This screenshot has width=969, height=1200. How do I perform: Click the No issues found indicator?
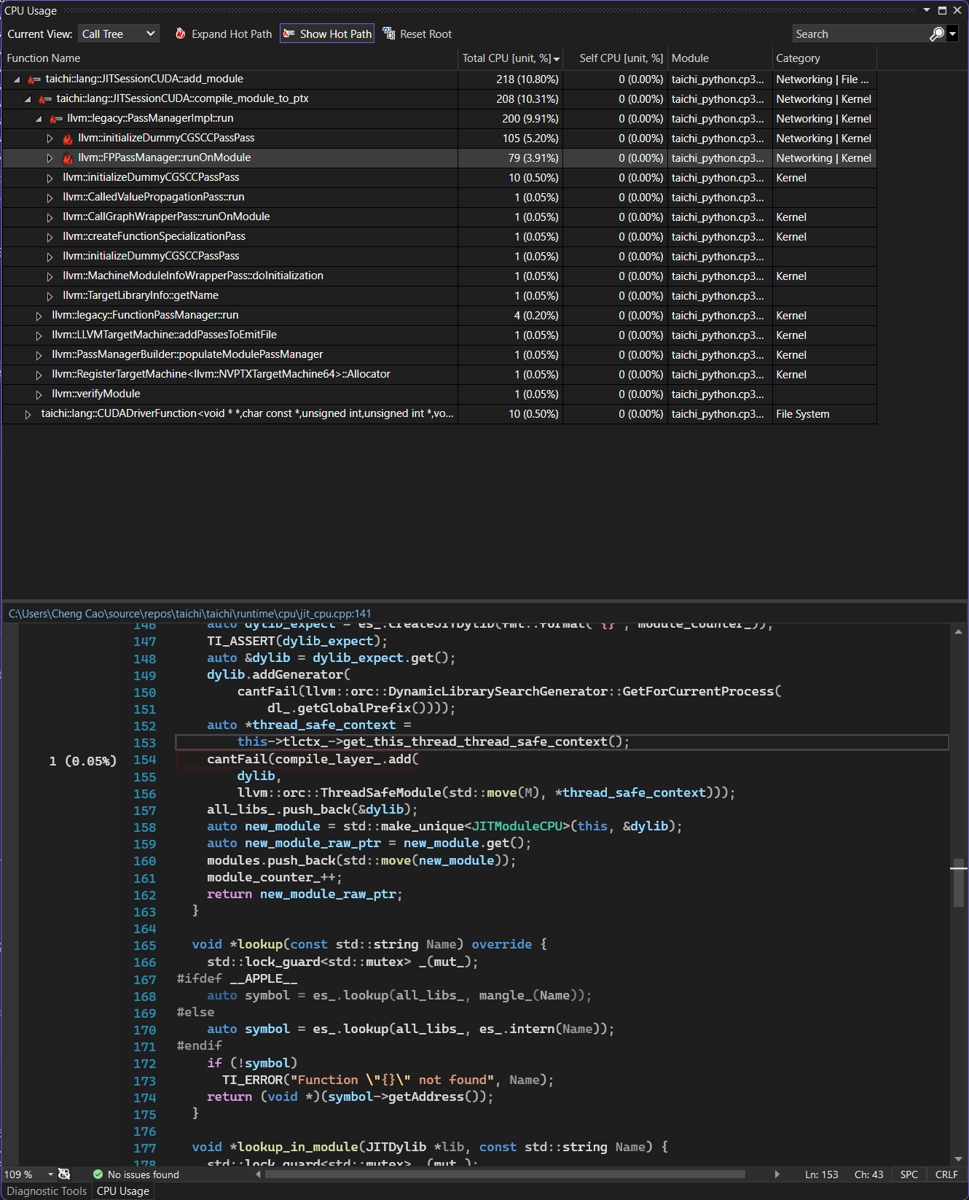(x=143, y=1174)
